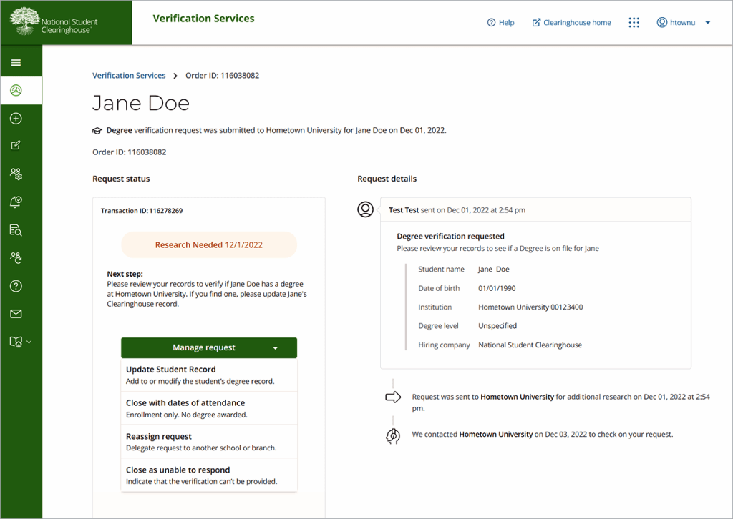Open the edit pencil icon in sidebar
This screenshot has height=519, width=733.
(x=16, y=146)
